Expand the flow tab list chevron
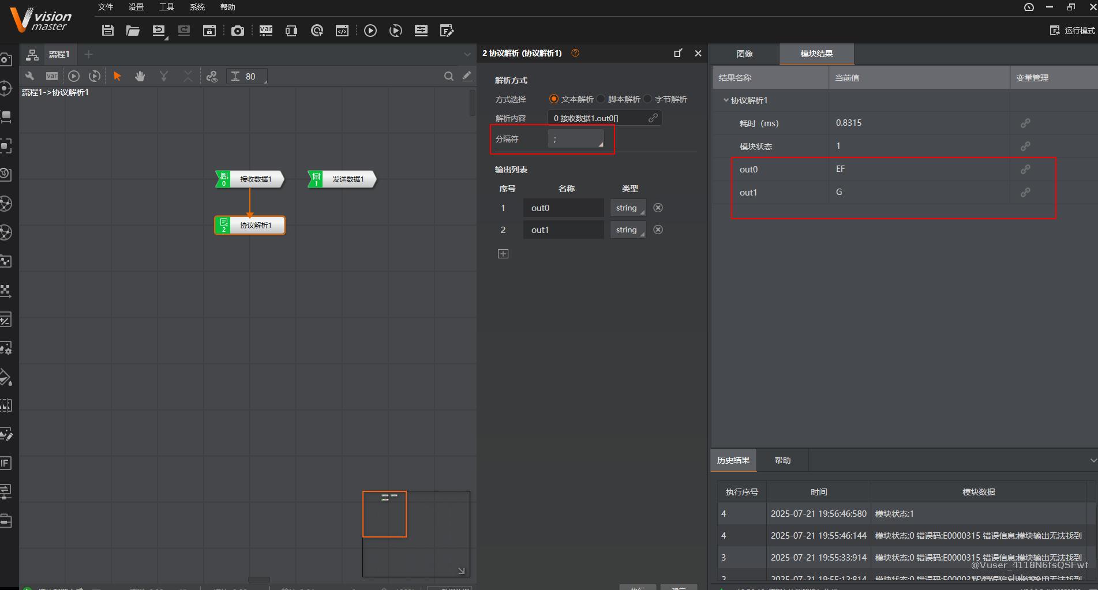The width and height of the screenshot is (1098, 590). 467,54
